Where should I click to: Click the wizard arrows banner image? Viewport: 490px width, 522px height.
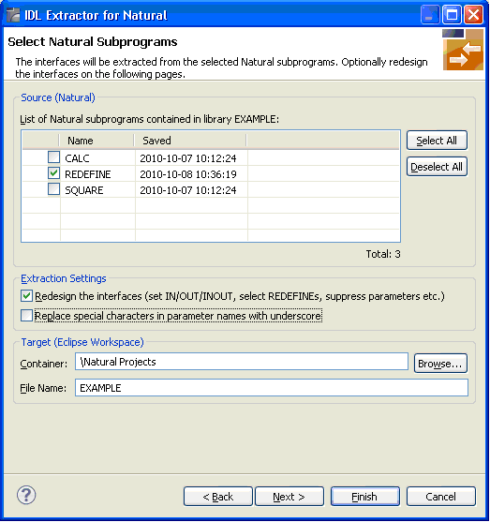(463, 50)
